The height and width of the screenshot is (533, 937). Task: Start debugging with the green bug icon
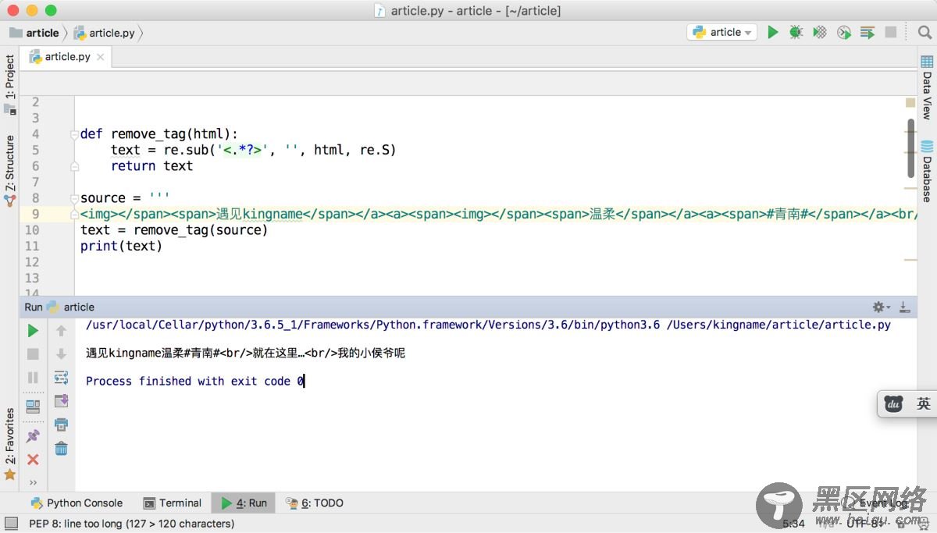[x=796, y=32]
